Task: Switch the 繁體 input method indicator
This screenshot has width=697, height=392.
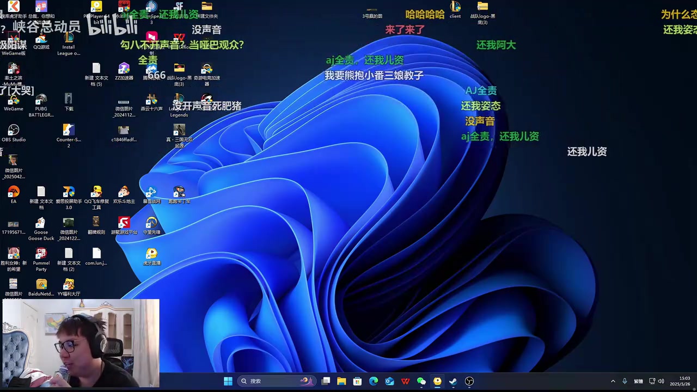Action: coord(638,381)
